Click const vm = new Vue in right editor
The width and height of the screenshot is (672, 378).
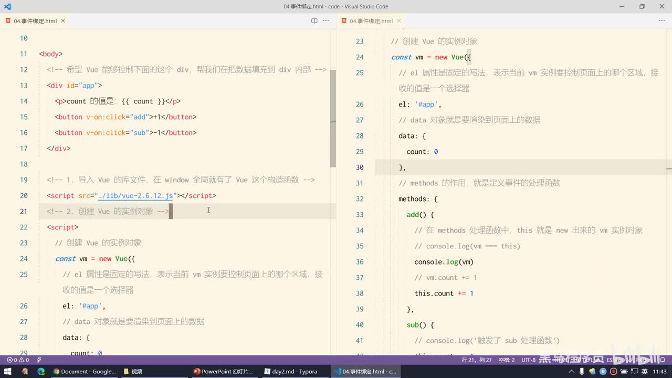[431, 57]
